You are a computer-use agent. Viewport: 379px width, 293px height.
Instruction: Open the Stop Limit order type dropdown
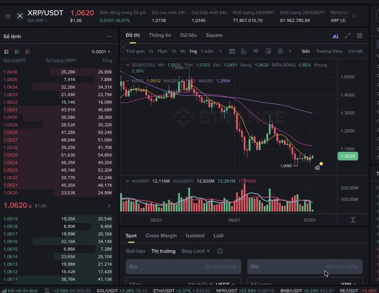(x=195, y=251)
